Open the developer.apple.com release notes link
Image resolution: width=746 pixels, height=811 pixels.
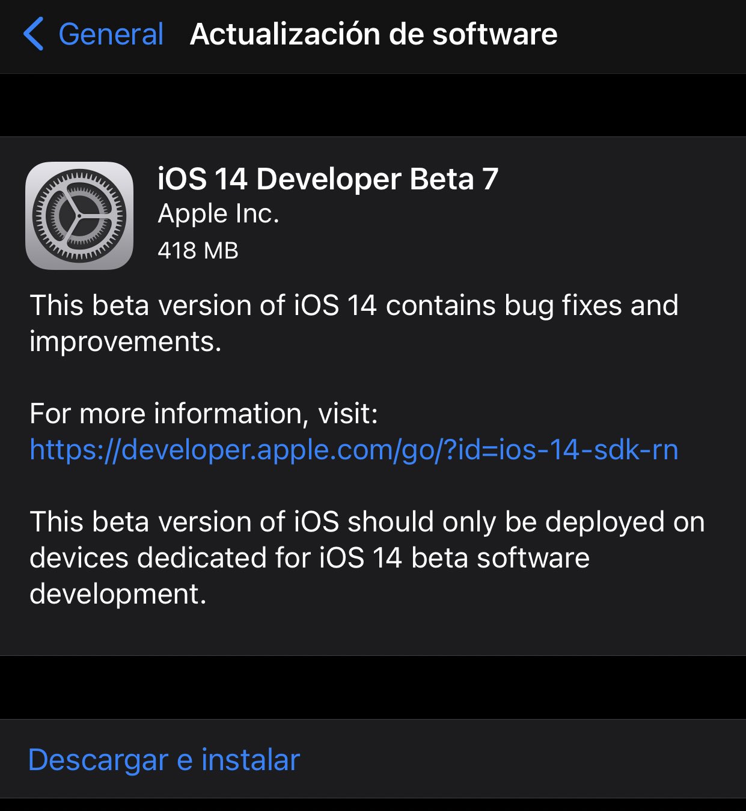pyautogui.click(x=353, y=450)
